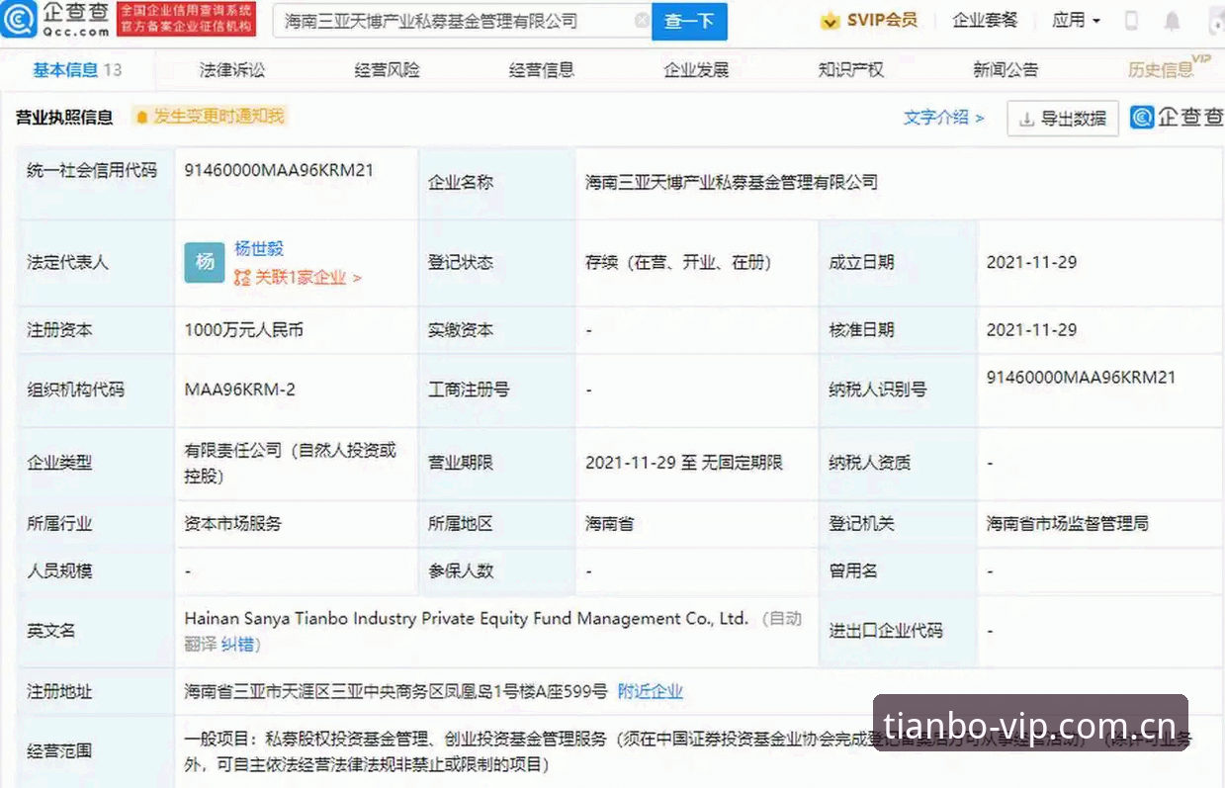The width and height of the screenshot is (1225, 788).
Task: Open the 附近企业 nearby companies link
Action: tap(651, 692)
